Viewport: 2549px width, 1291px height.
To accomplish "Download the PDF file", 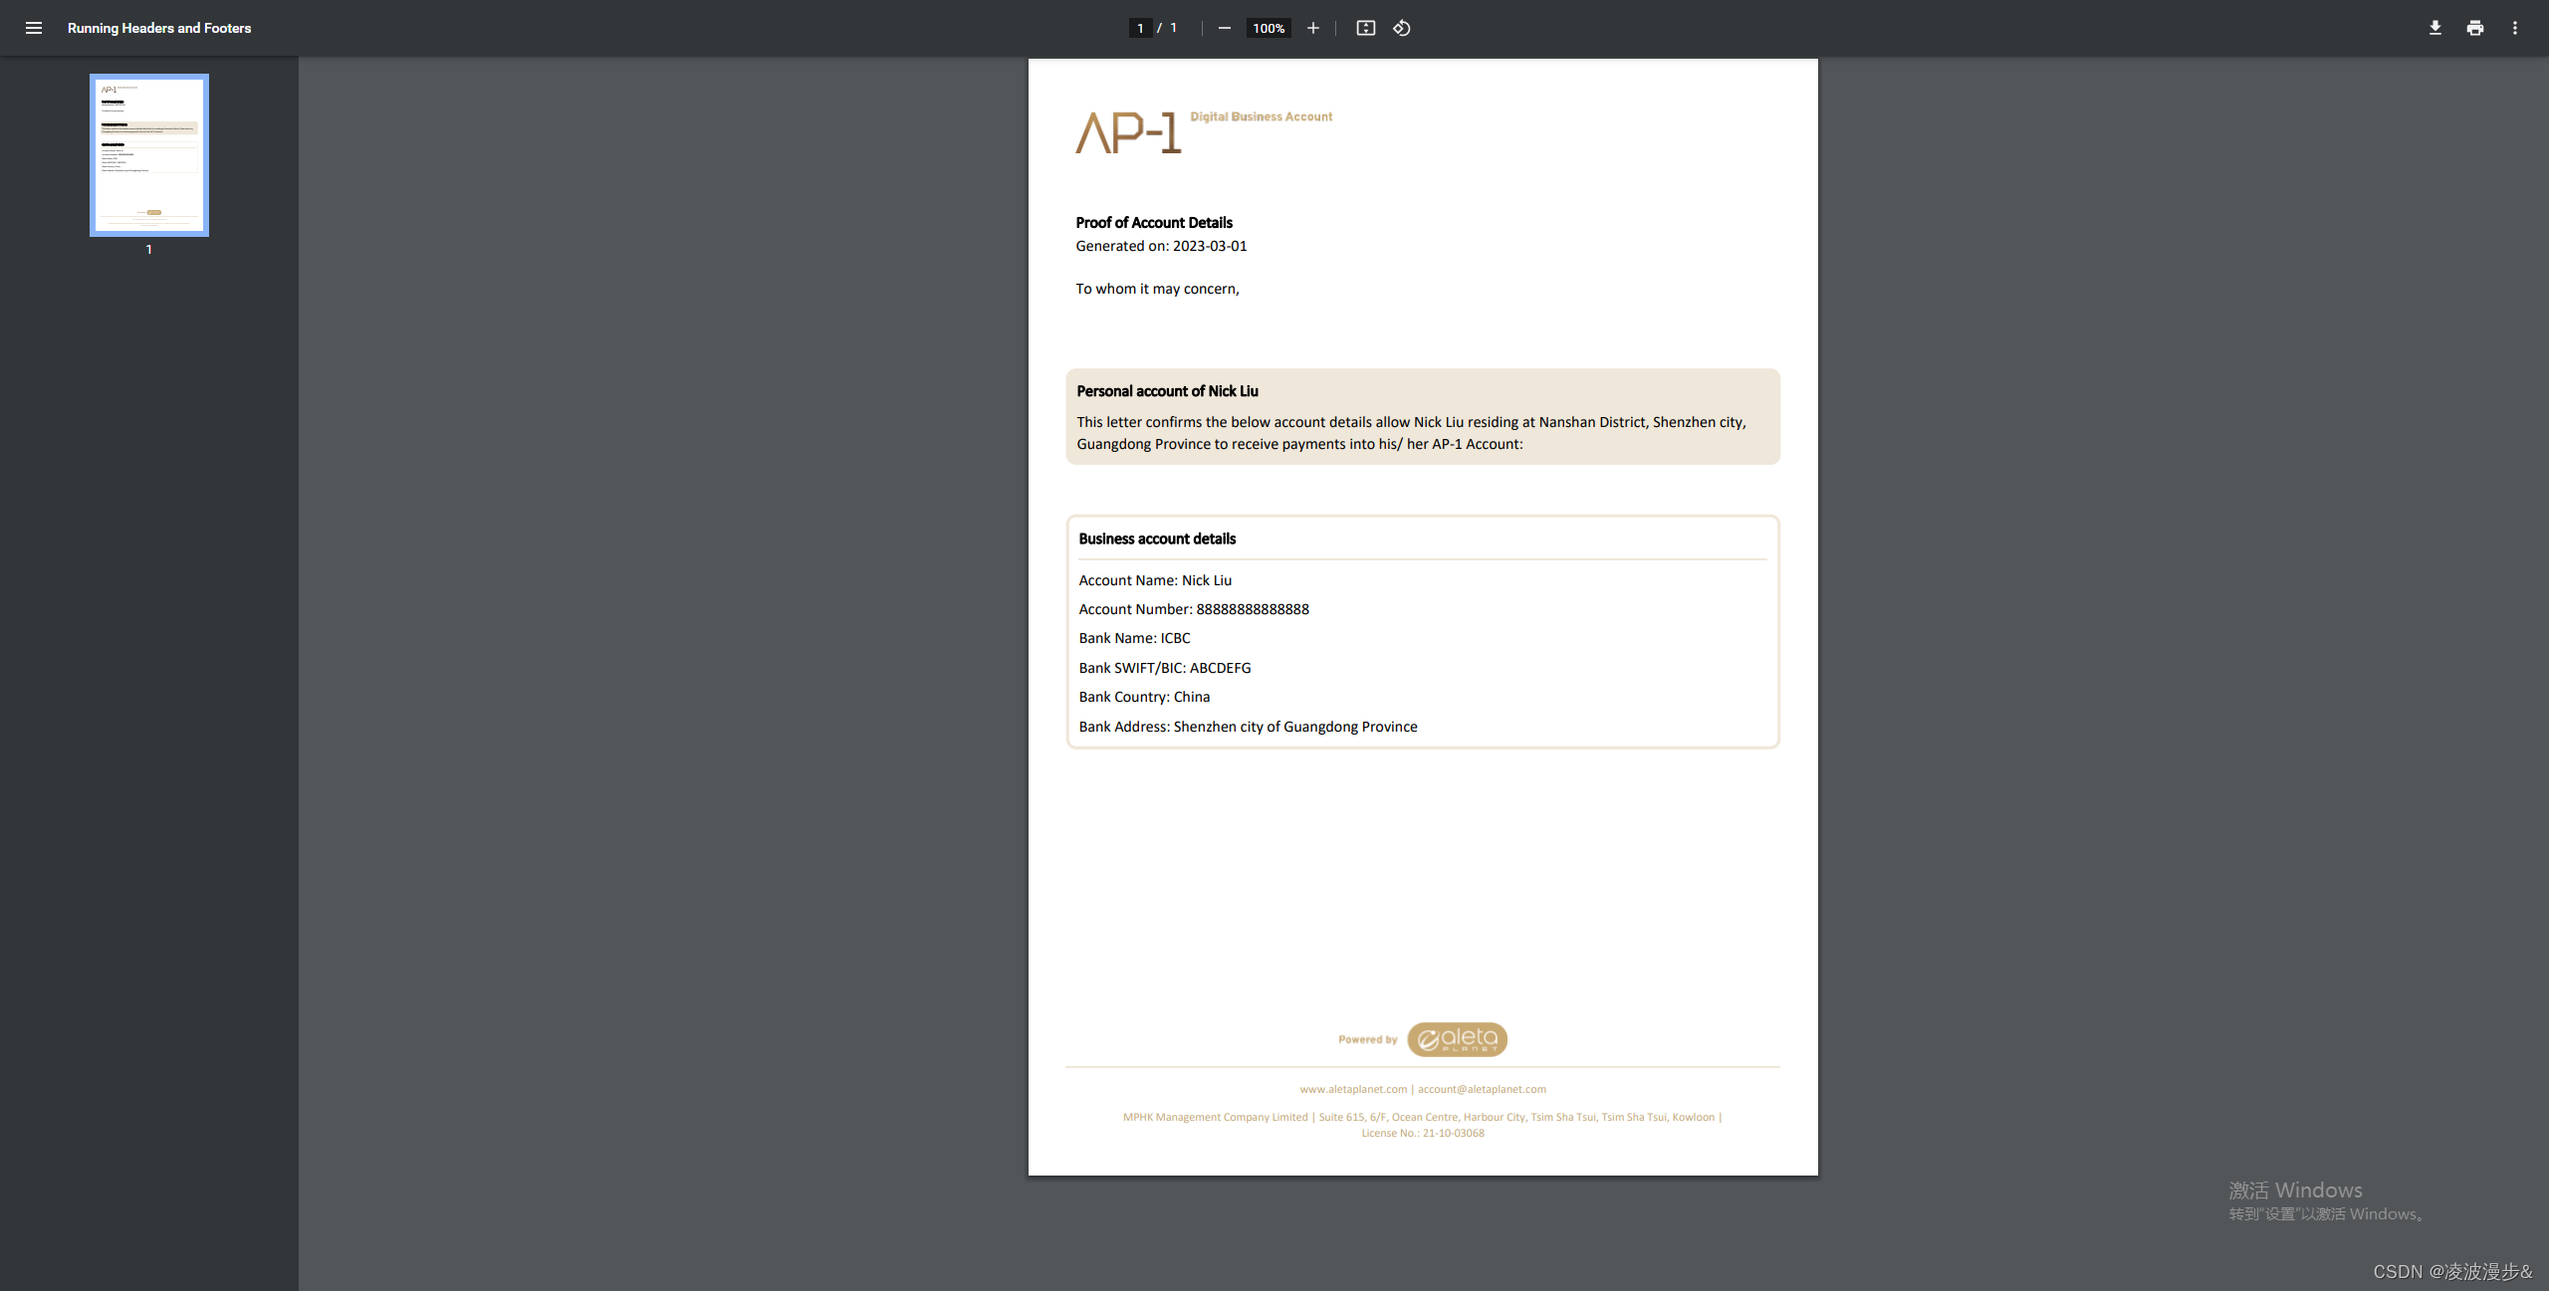I will [x=2435, y=28].
